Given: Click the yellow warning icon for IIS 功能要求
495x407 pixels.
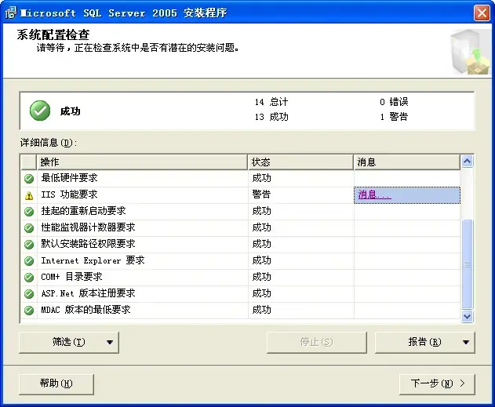Looking at the screenshot, I should tap(29, 195).
